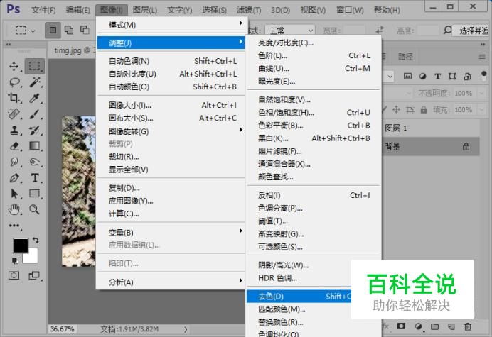Image resolution: width=492 pixels, height=337 pixels.
Task: Choose New selection mode in options bar
Action: click(53, 30)
